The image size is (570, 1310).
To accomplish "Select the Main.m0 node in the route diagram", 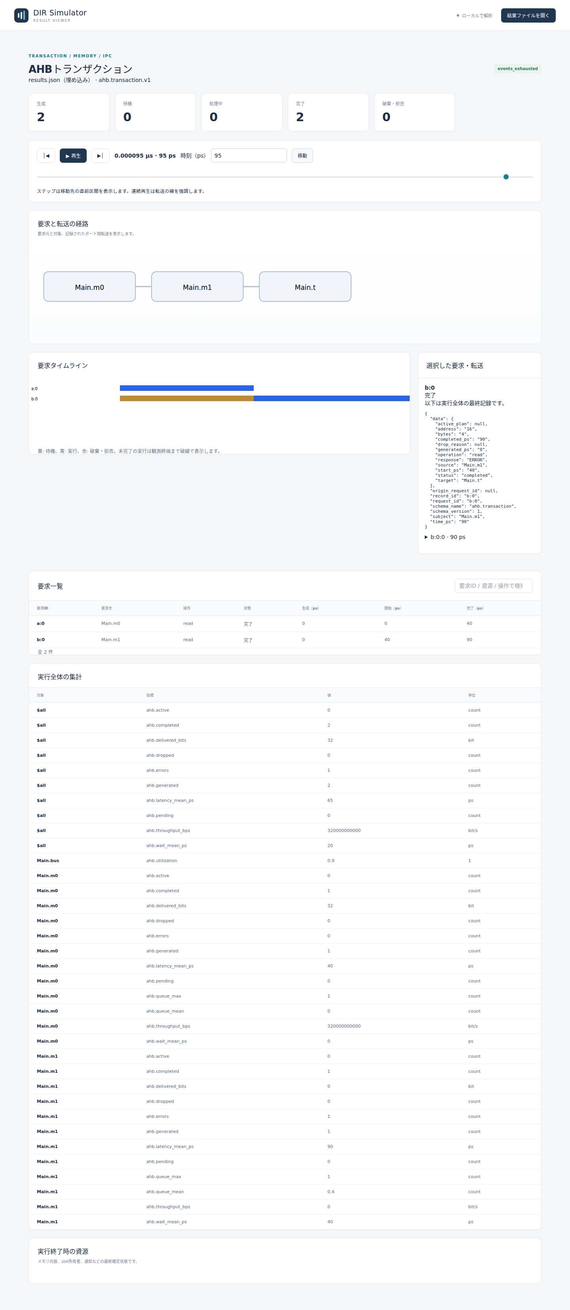I will tap(89, 287).
